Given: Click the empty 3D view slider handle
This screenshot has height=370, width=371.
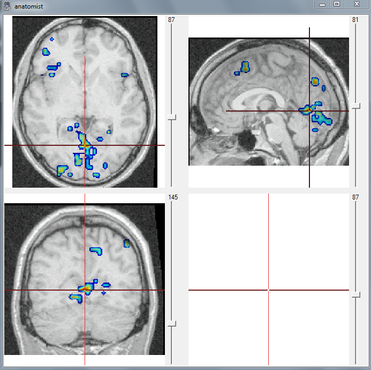Looking at the screenshot, I should (x=356, y=294).
